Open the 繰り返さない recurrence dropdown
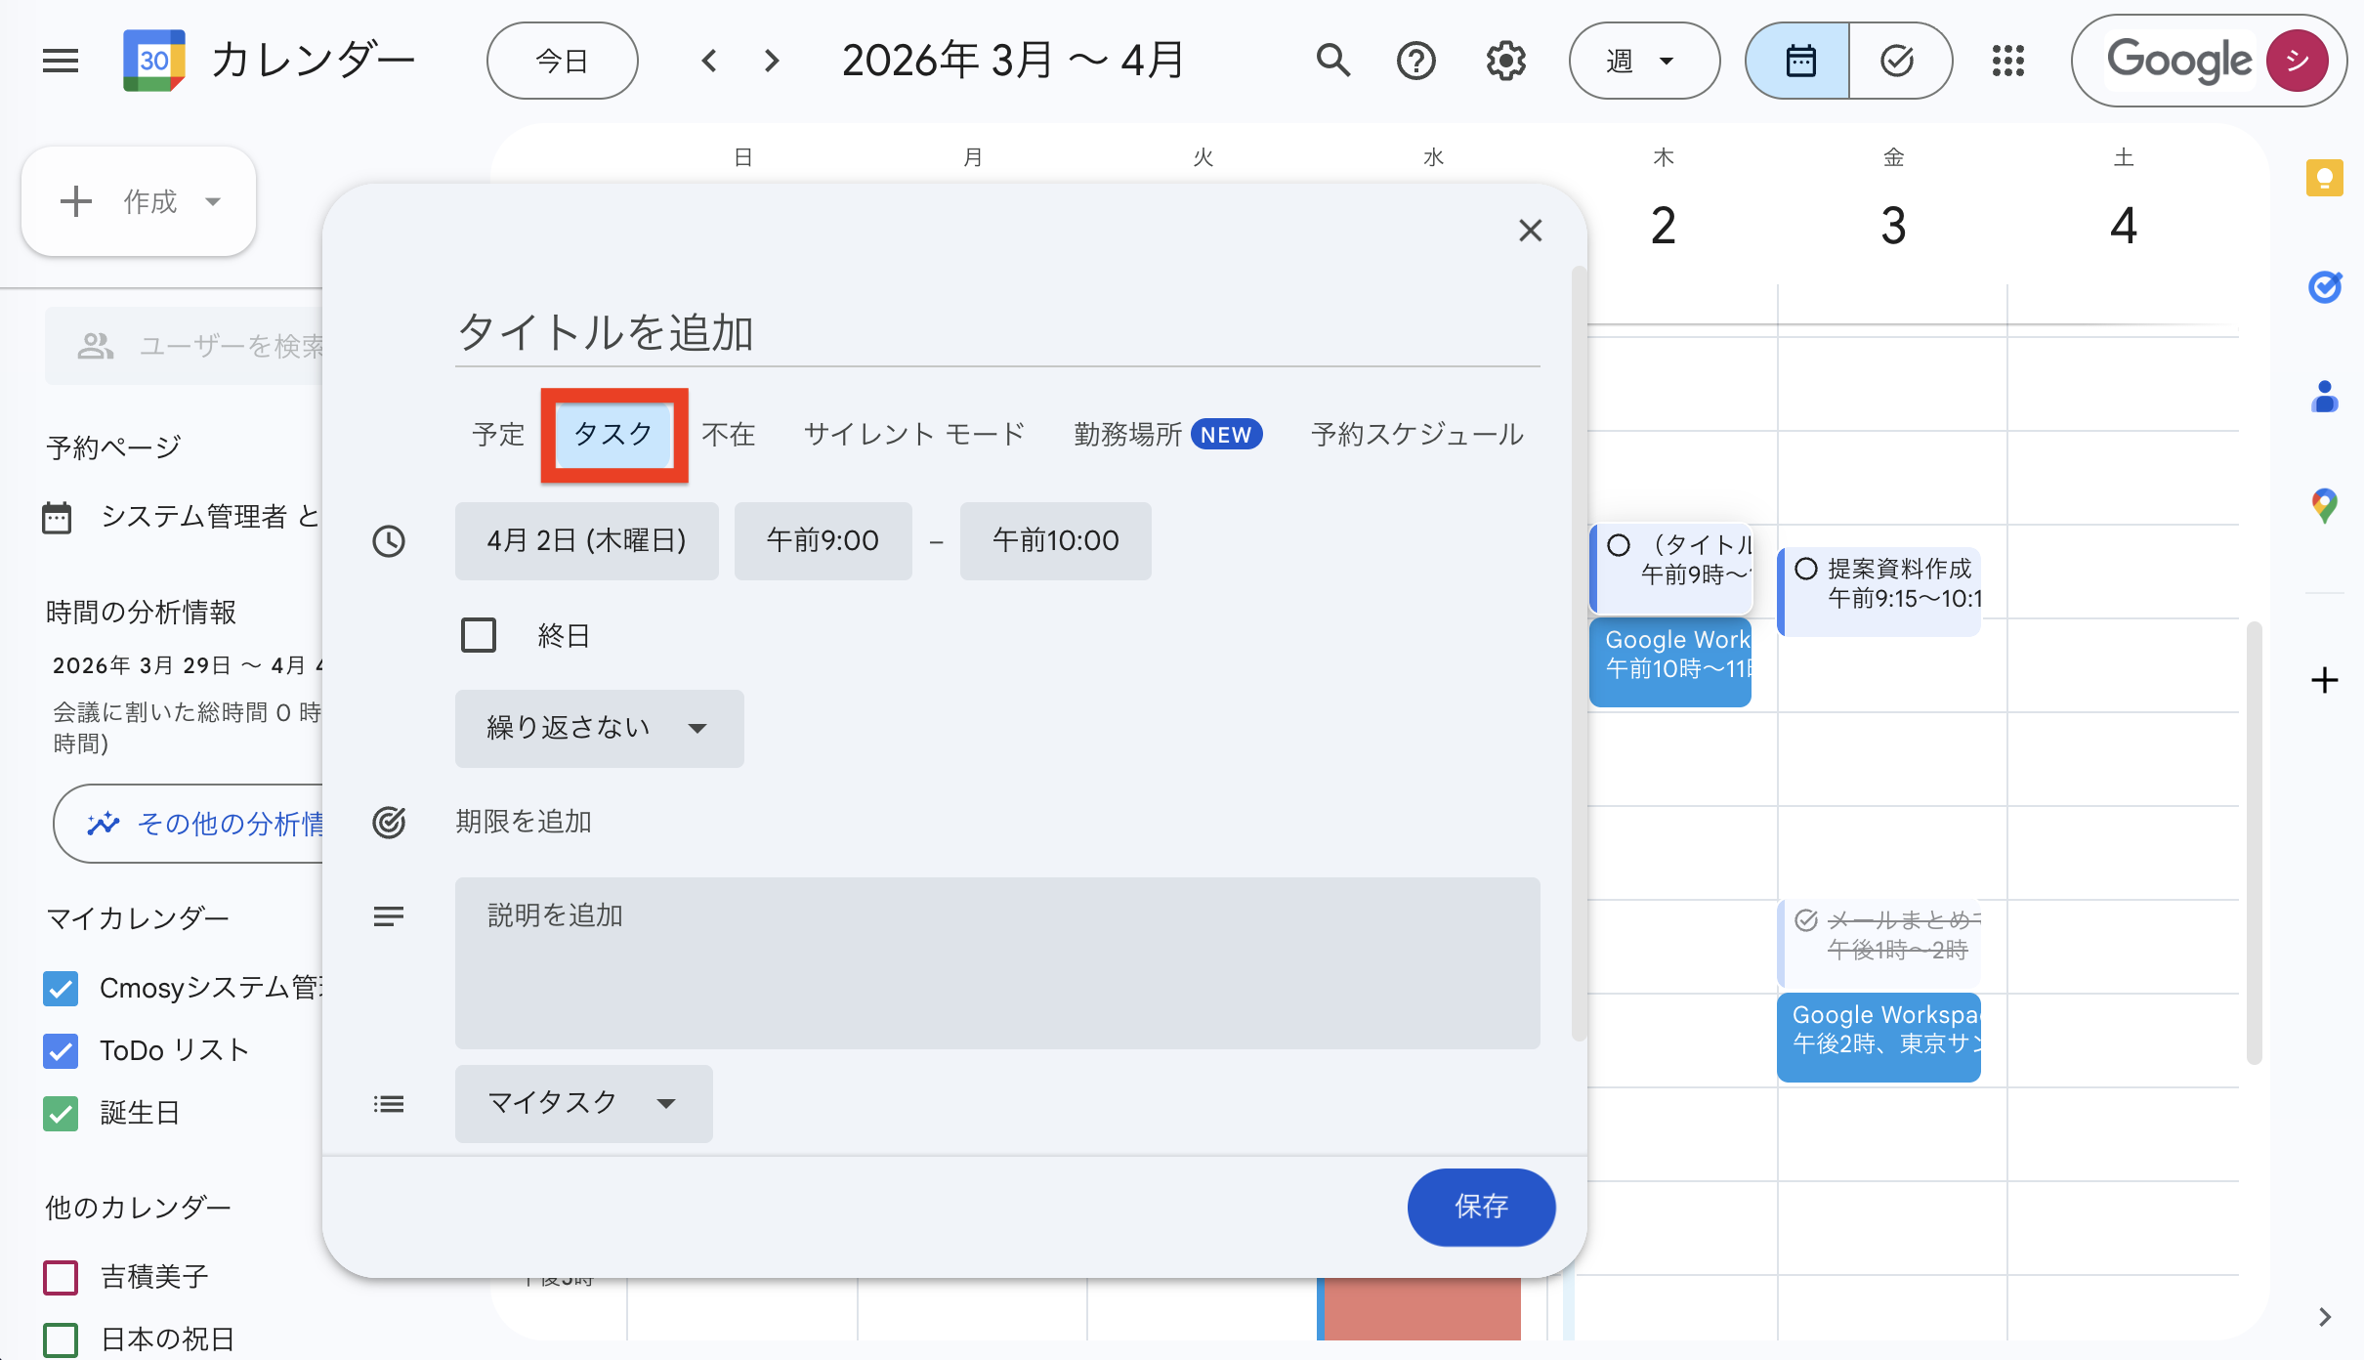Viewport: 2364px width, 1360px height. [599, 728]
